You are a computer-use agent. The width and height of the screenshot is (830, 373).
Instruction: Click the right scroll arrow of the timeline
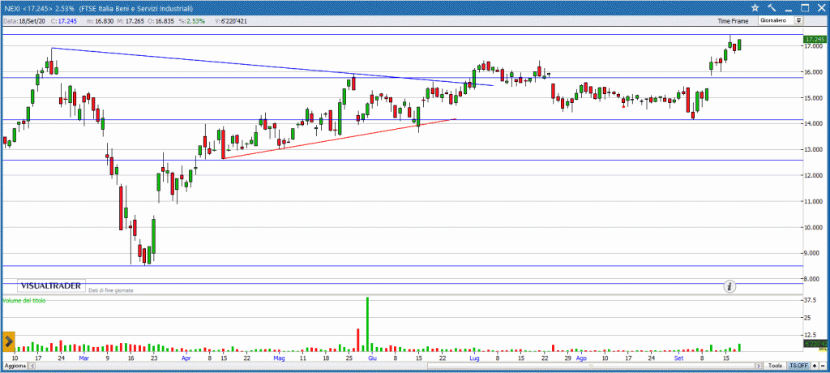click(759, 367)
